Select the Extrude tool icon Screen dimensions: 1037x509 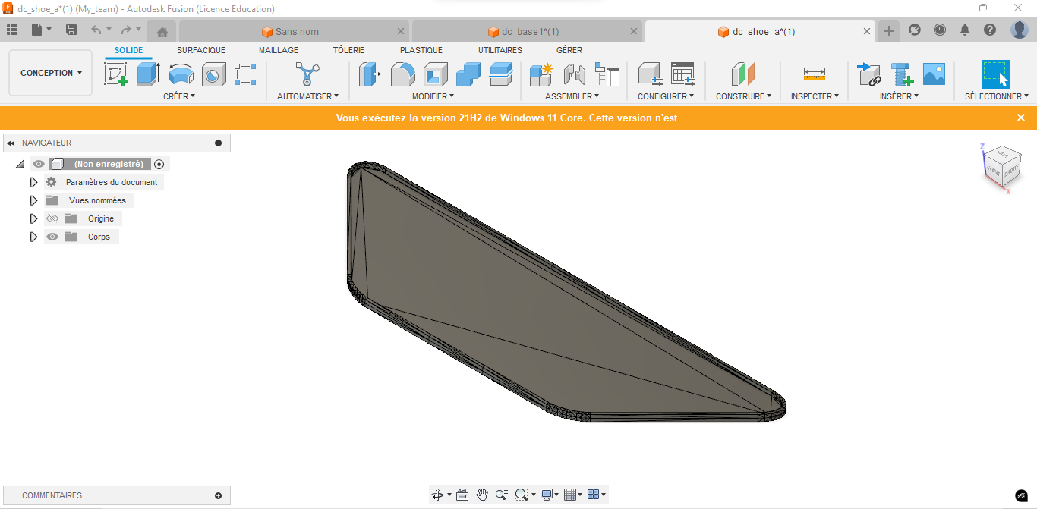(x=148, y=74)
